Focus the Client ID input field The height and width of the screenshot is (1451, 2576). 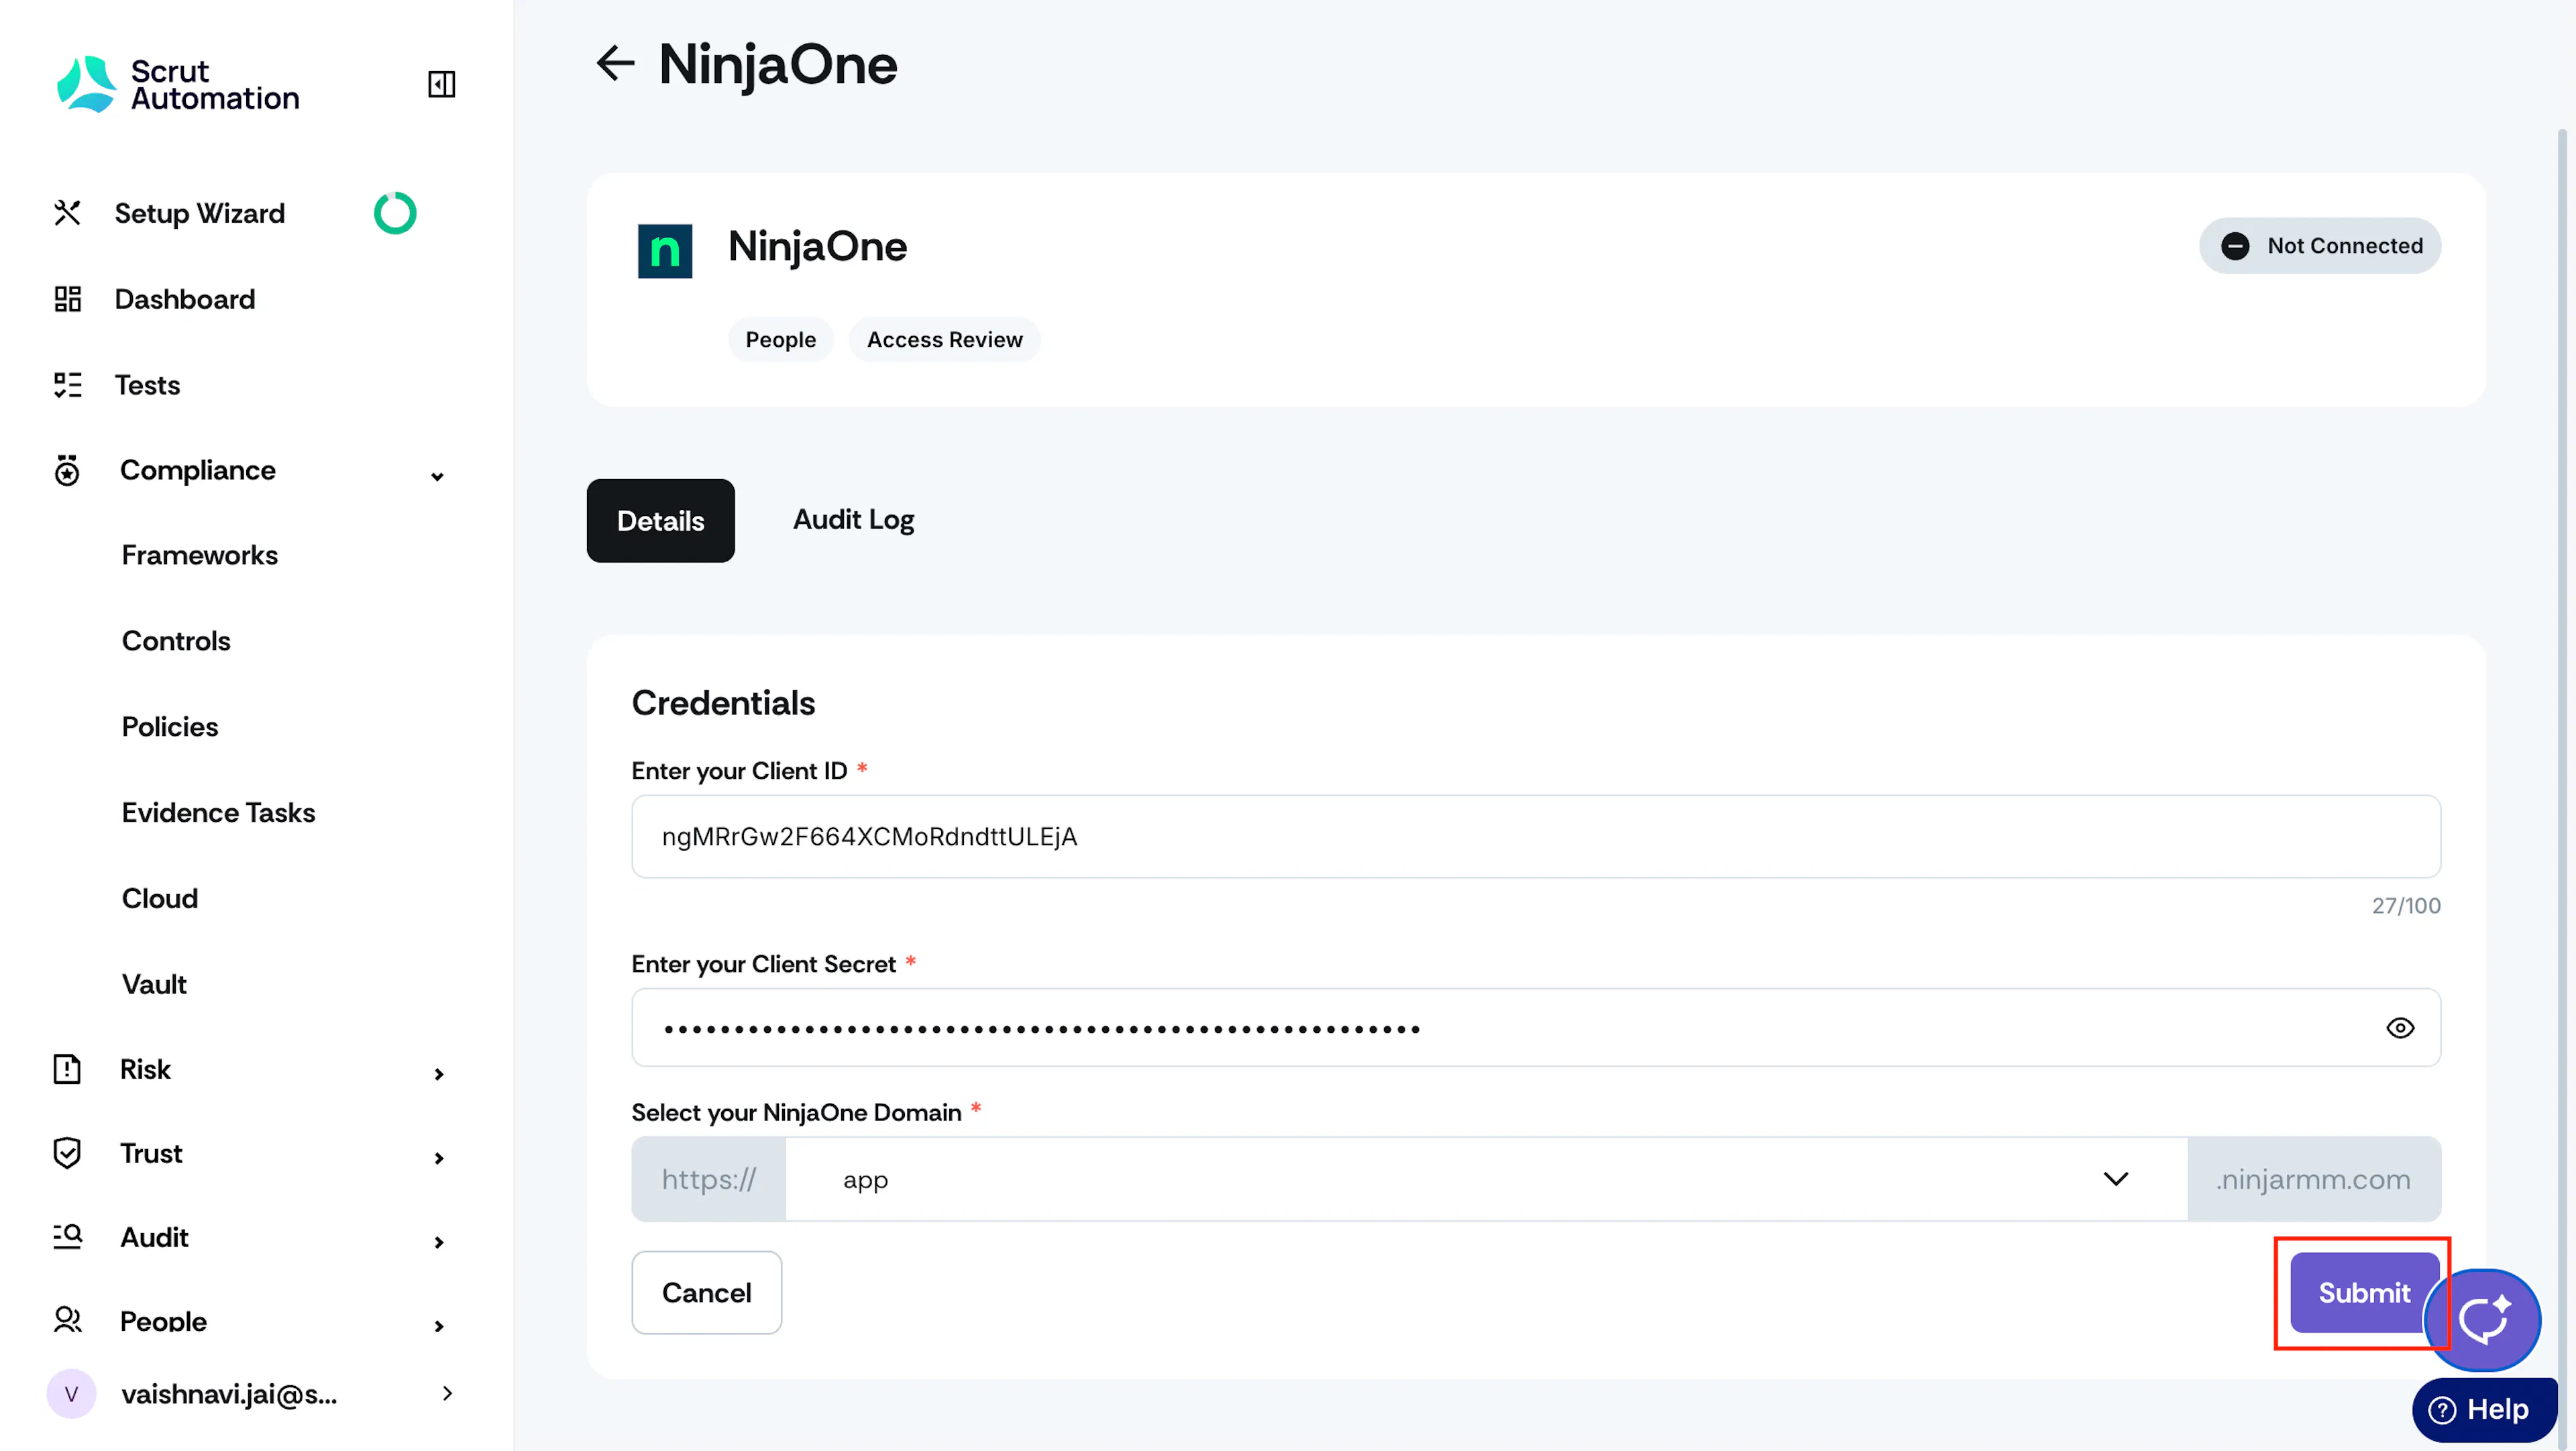click(x=1536, y=837)
